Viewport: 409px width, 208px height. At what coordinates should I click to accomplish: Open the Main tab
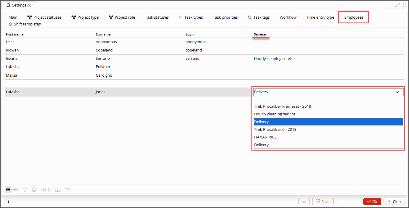click(x=13, y=17)
